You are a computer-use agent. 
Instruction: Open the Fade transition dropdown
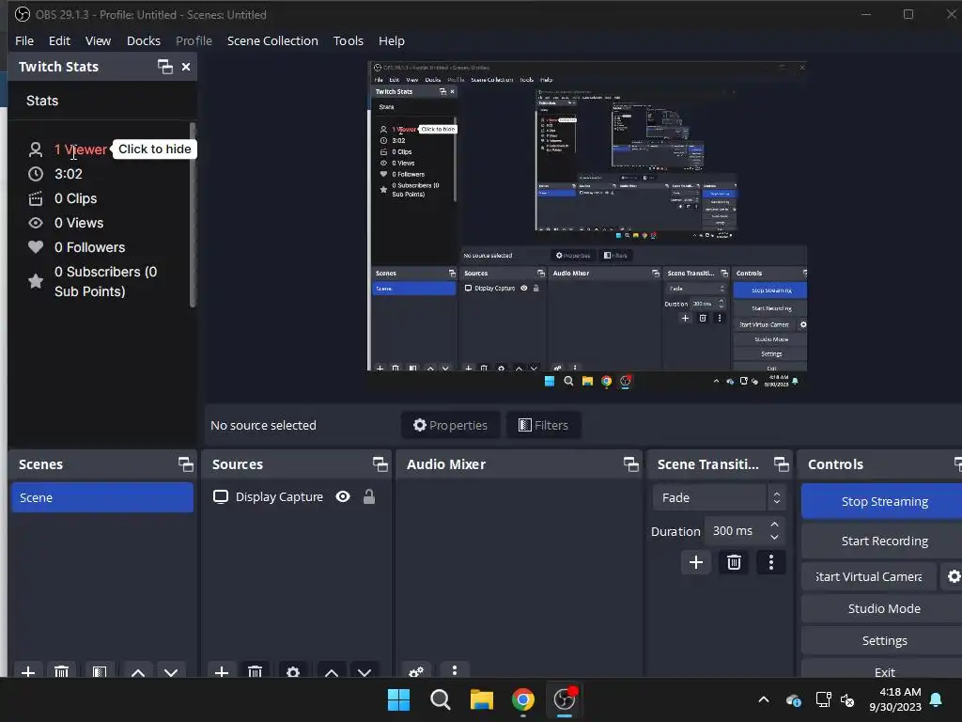click(719, 497)
